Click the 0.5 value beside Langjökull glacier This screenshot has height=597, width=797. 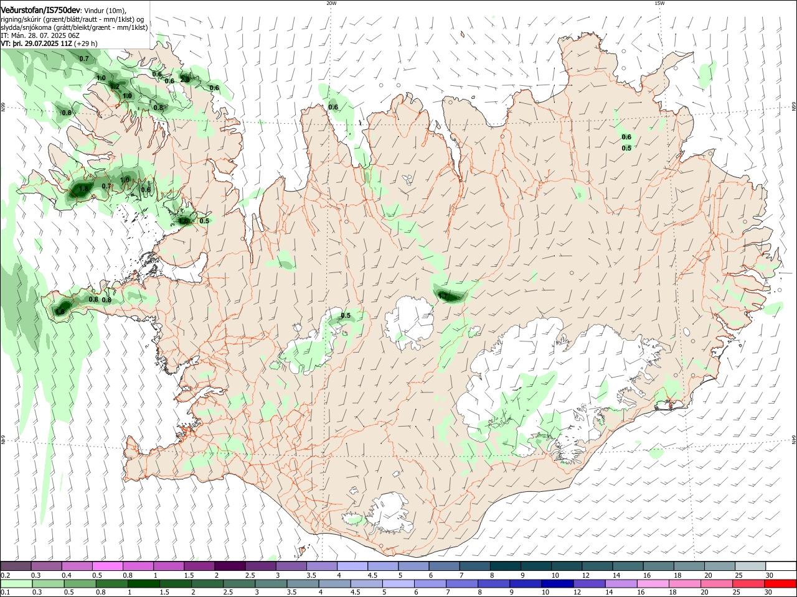(x=346, y=316)
